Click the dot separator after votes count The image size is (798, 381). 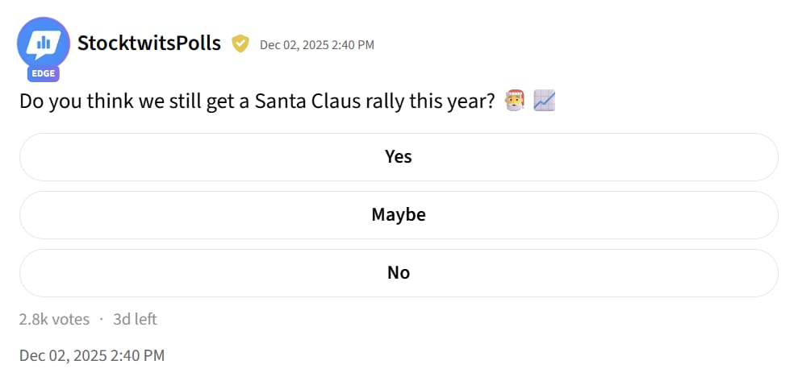(x=102, y=319)
